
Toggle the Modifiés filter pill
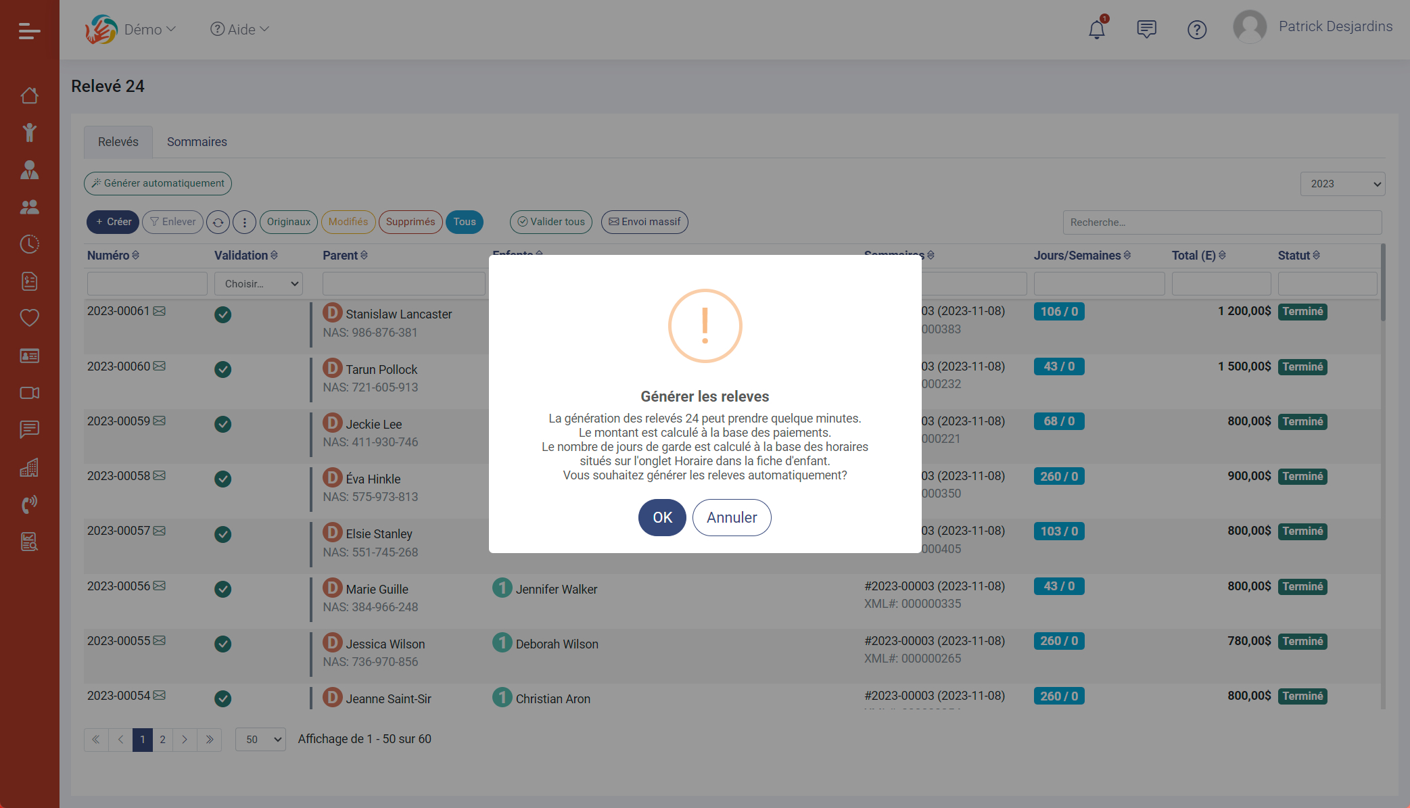tap(348, 222)
